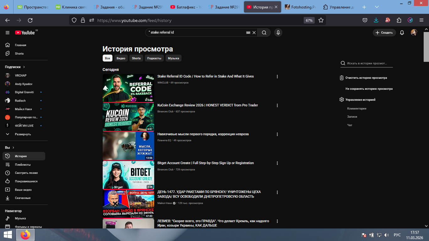Screen dimensions: 429x241
Task: Mute system volume from tray speaker
Action: point(387,235)
